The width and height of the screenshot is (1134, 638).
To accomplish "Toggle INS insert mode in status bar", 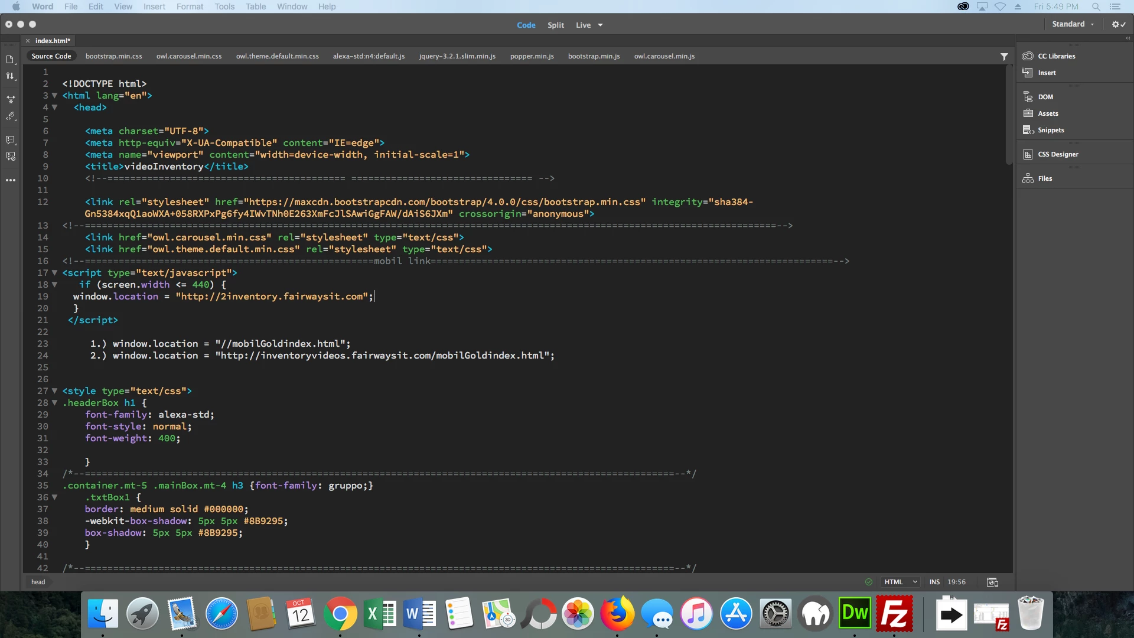I will tap(934, 582).
